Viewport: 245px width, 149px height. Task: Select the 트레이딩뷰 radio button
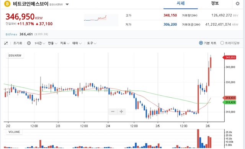point(222,43)
